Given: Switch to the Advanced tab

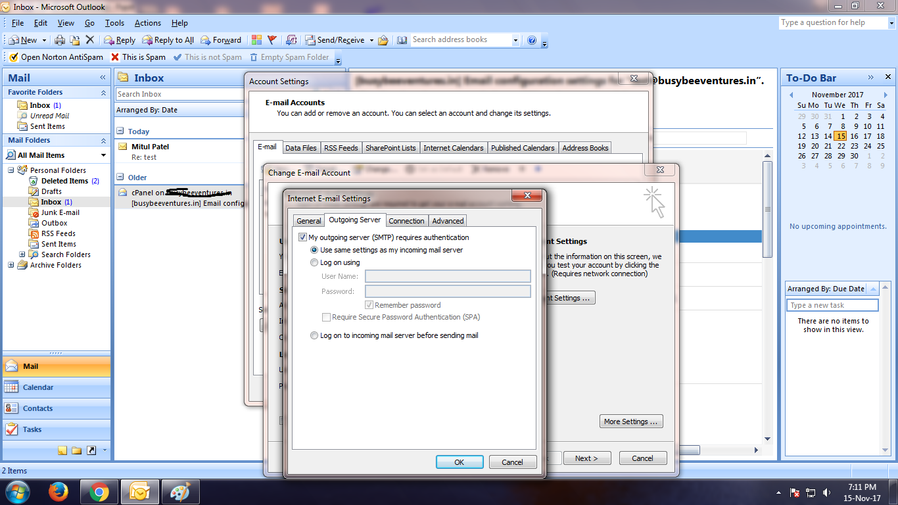Looking at the screenshot, I should (448, 221).
